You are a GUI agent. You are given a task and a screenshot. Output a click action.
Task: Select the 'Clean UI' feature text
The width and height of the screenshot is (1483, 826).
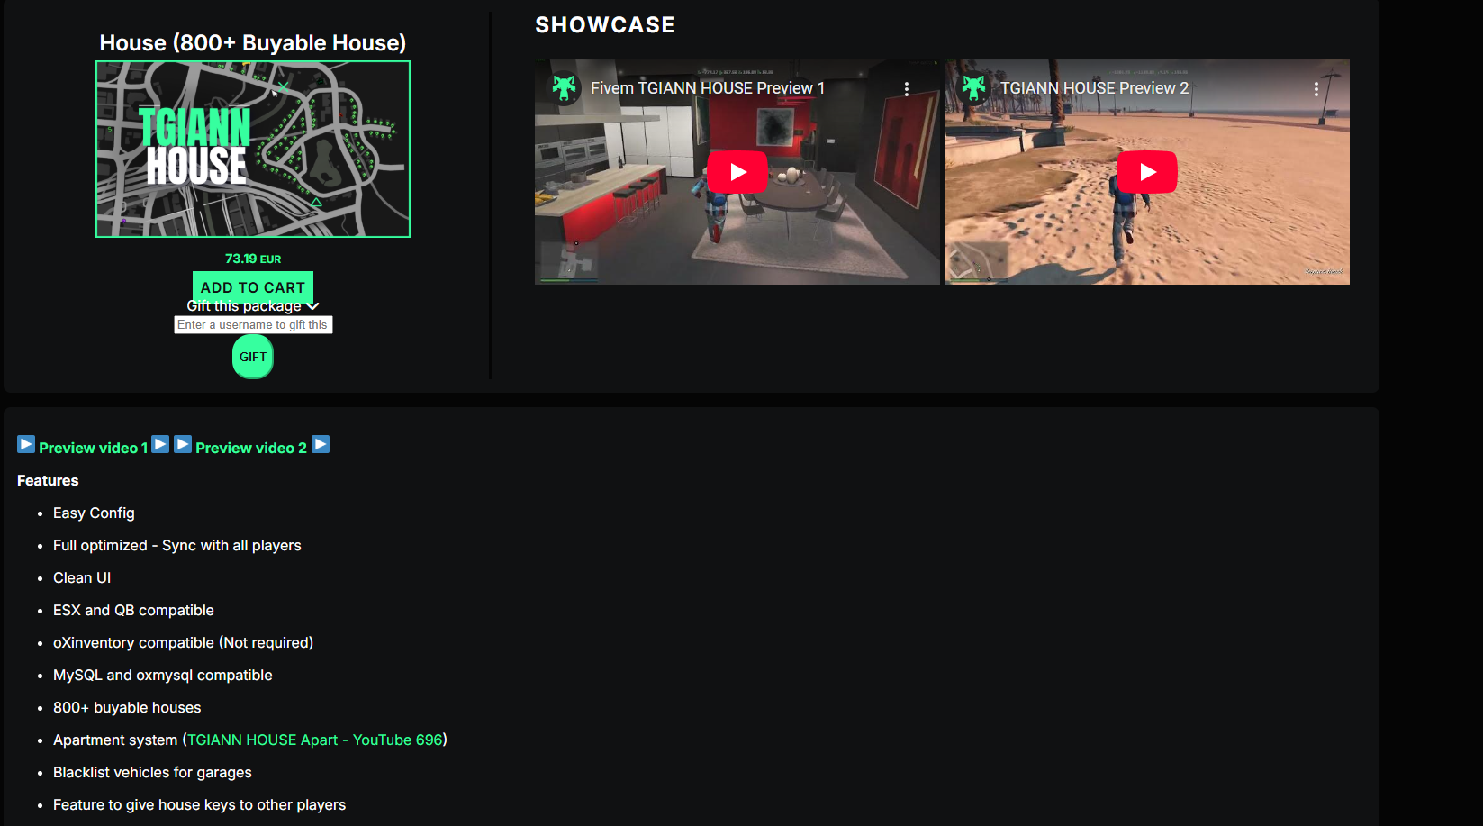click(x=82, y=577)
